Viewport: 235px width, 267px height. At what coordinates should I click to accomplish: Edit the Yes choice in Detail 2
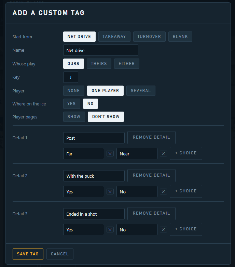(x=84, y=192)
